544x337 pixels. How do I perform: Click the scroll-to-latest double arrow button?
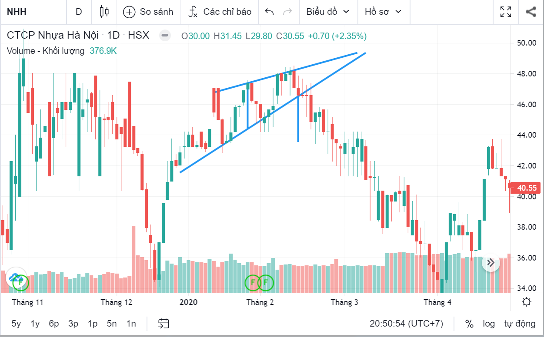tap(491, 263)
